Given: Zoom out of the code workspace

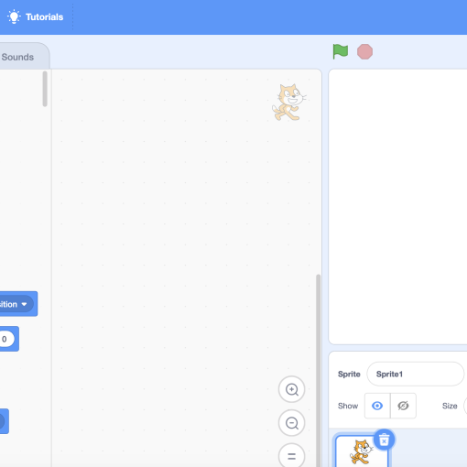Looking at the screenshot, I should (292, 423).
